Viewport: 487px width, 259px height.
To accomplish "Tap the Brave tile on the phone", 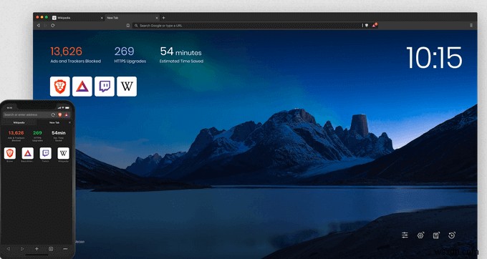I will [x=9, y=153].
